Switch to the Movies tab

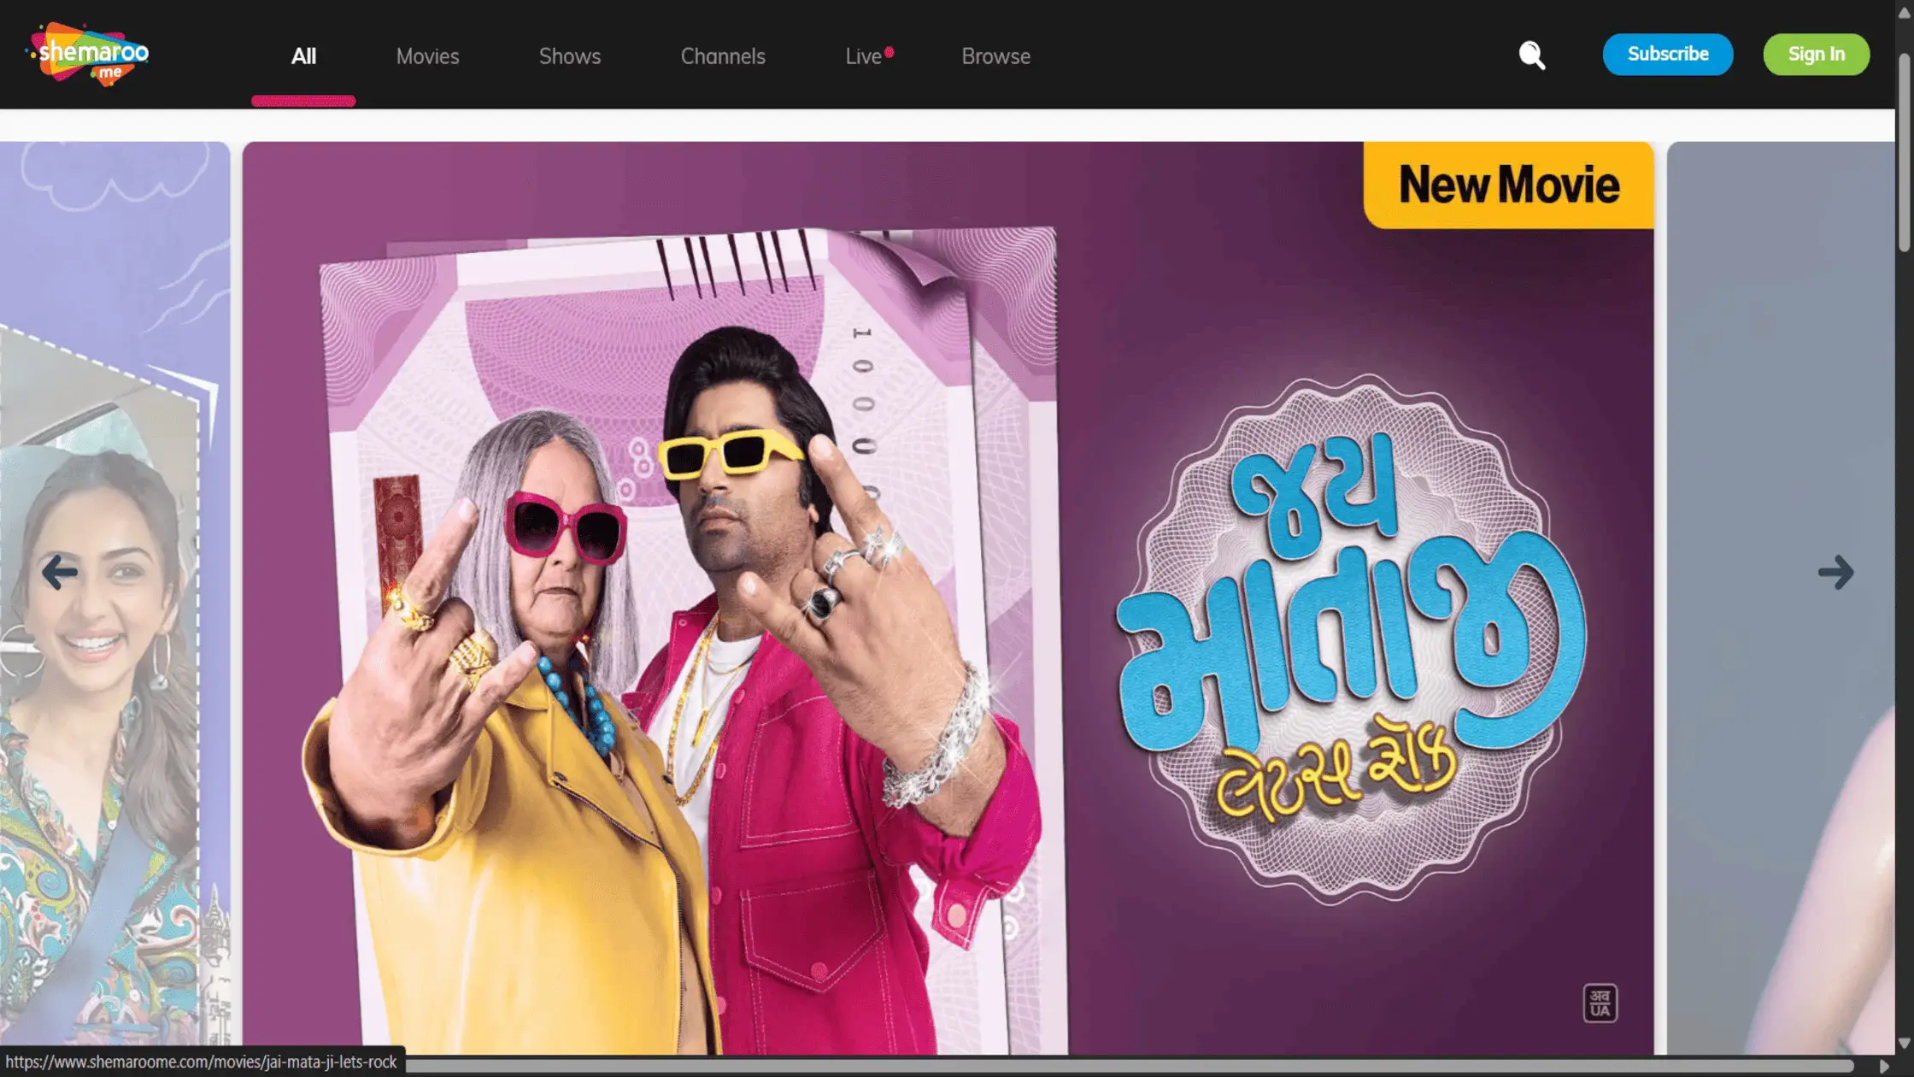427,56
